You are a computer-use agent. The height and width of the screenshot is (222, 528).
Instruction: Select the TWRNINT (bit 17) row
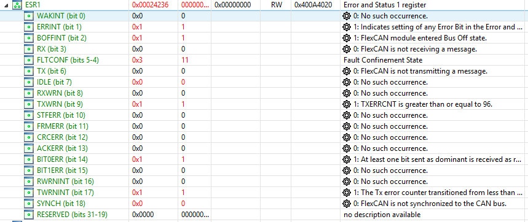pos(264,193)
